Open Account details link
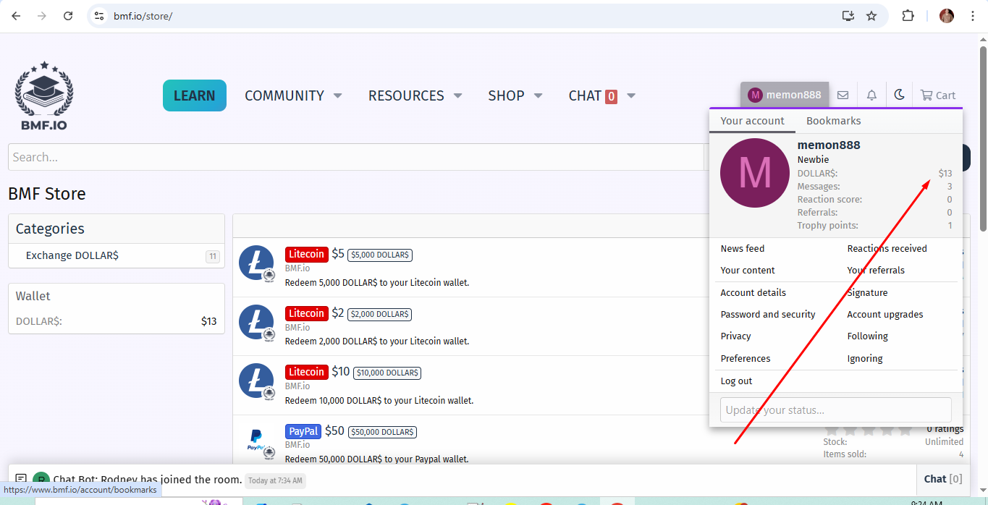 tap(753, 292)
